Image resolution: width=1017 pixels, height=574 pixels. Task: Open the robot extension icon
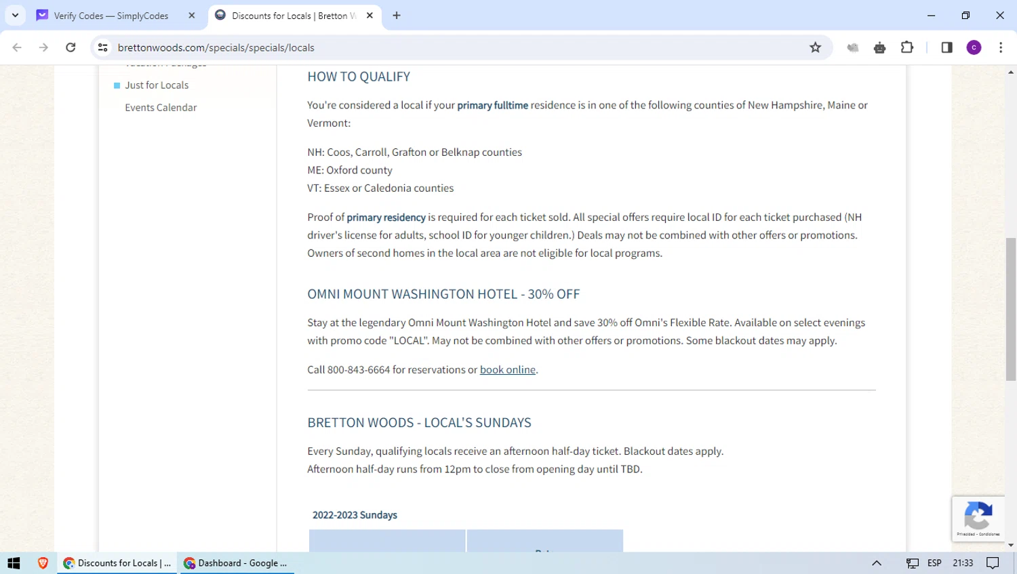880,47
